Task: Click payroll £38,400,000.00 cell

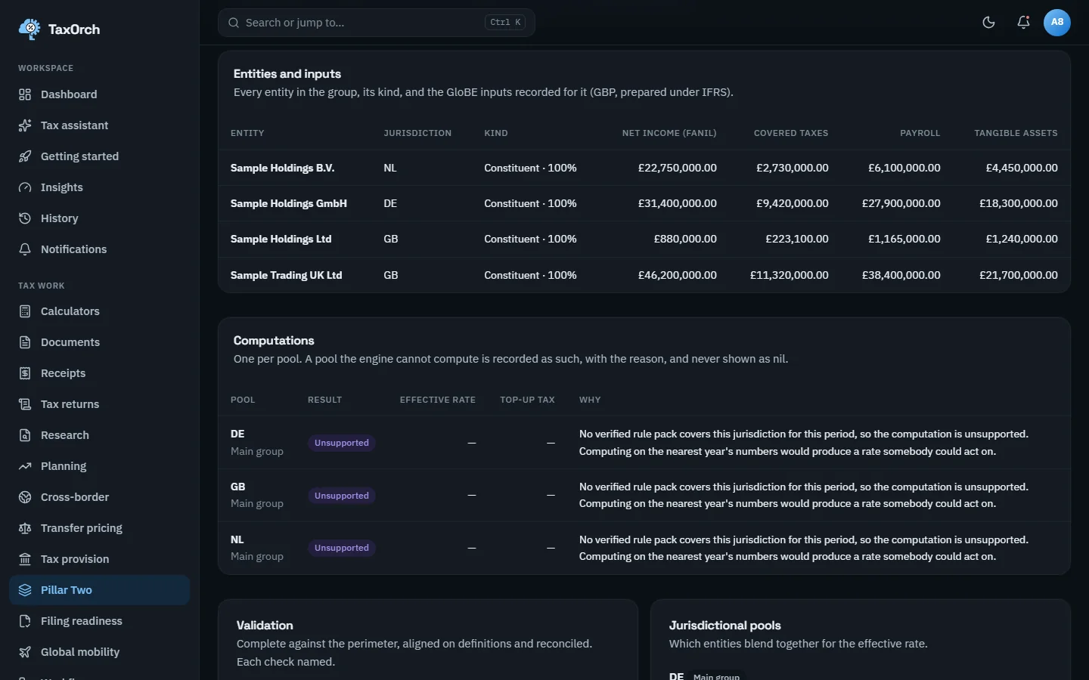Action: [901, 275]
